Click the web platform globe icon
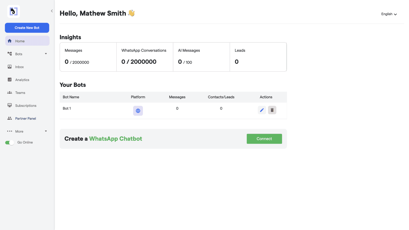Image resolution: width=409 pixels, height=230 pixels. click(x=138, y=111)
